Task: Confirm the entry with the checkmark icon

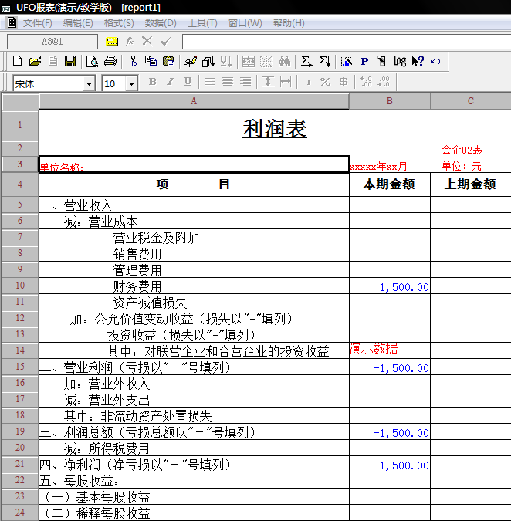Action: tap(165, 41)
